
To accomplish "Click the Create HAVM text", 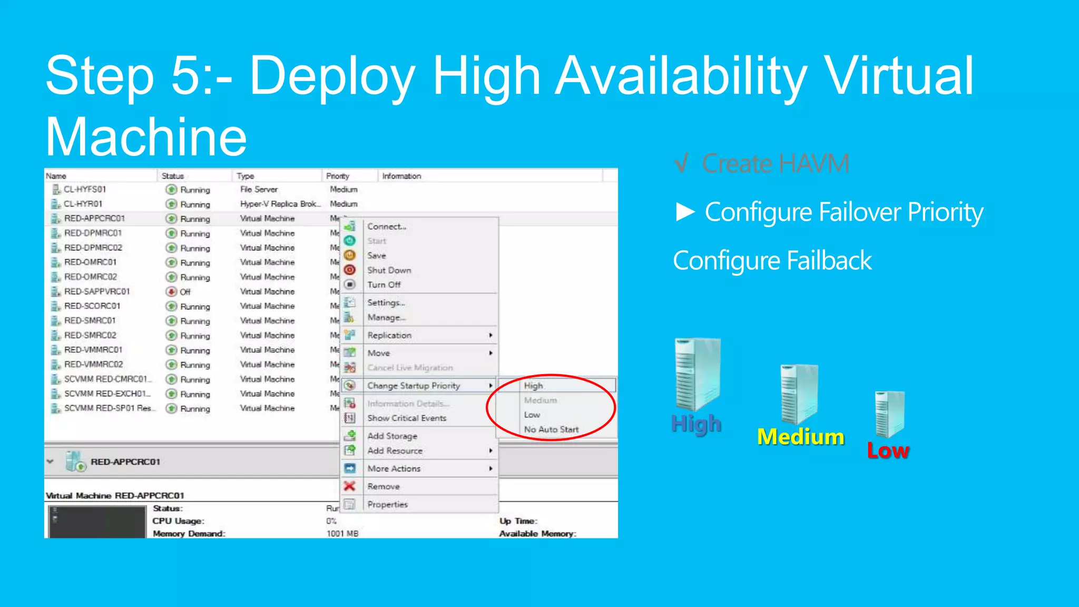I will click(776, 163).
